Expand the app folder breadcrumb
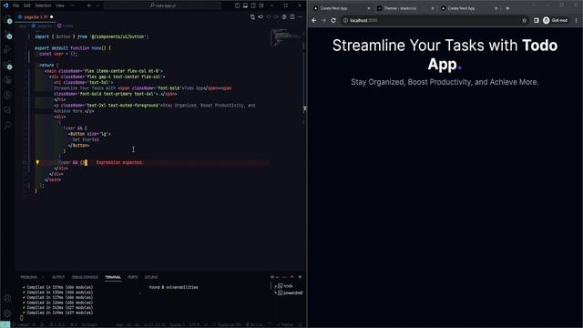Viewport: 583px width, 328px height. pyautogui.click(x=23, y=26)
